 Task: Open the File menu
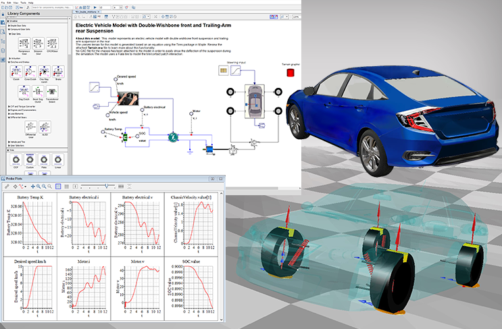[3, 2]
